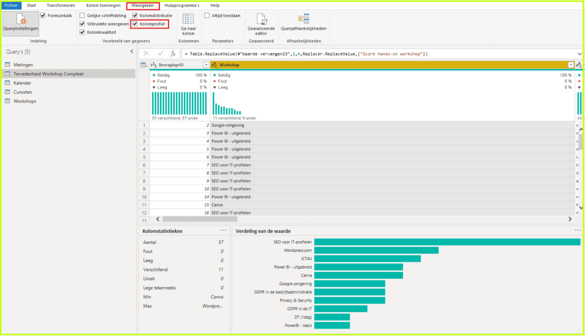The image size is (585, 336).
Task: Open filter dropdown on BevragingsID column
Action: 206,65
